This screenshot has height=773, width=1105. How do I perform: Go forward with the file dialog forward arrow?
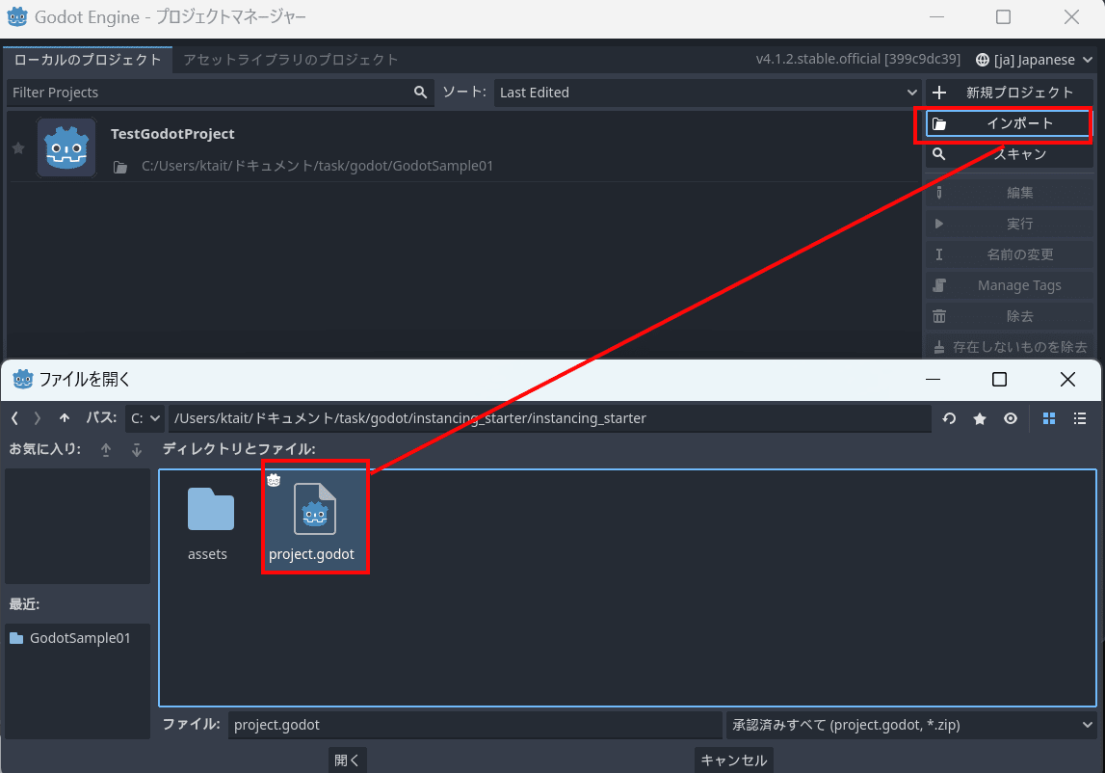[x=38, y=418]
